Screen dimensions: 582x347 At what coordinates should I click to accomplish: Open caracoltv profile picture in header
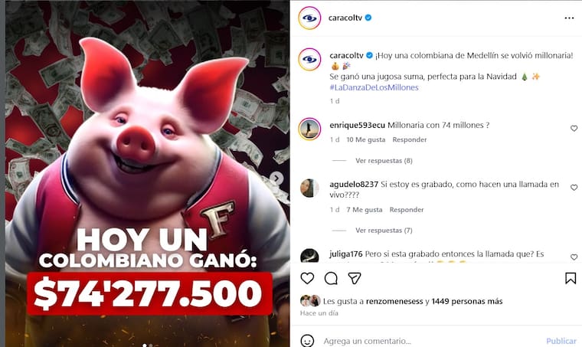(309, 18)
